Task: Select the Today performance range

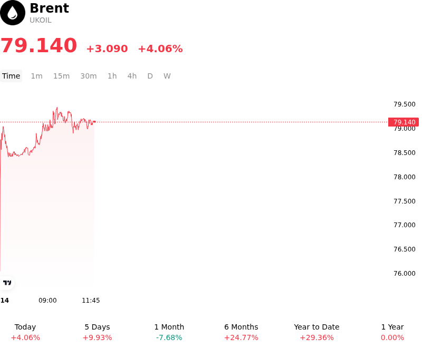Action: [x=25, y=332]
